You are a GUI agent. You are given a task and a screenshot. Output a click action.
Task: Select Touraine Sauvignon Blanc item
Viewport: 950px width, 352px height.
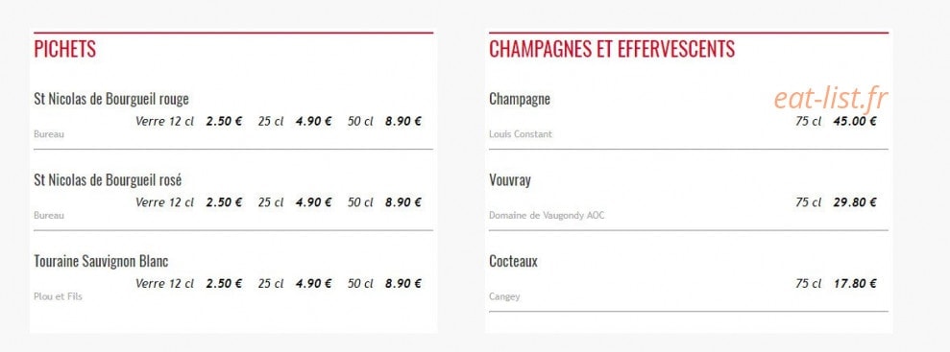coord(101,262)
